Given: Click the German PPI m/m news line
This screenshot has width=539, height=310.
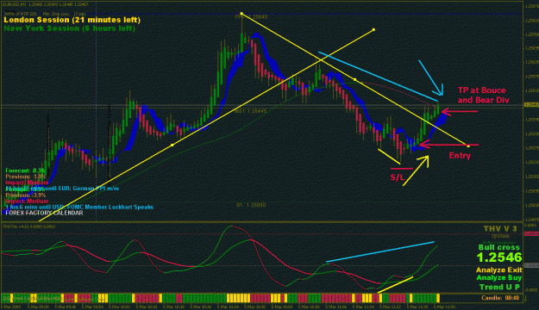Looking at the screenshot, I should [62, 189].
